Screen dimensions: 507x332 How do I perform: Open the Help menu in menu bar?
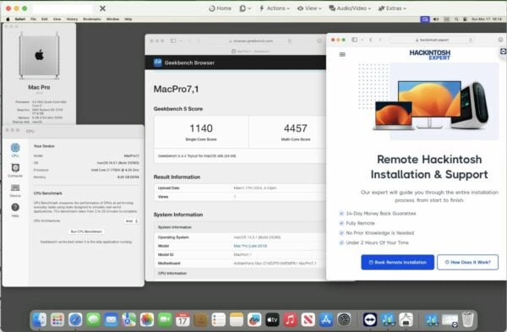pos(128,19)
